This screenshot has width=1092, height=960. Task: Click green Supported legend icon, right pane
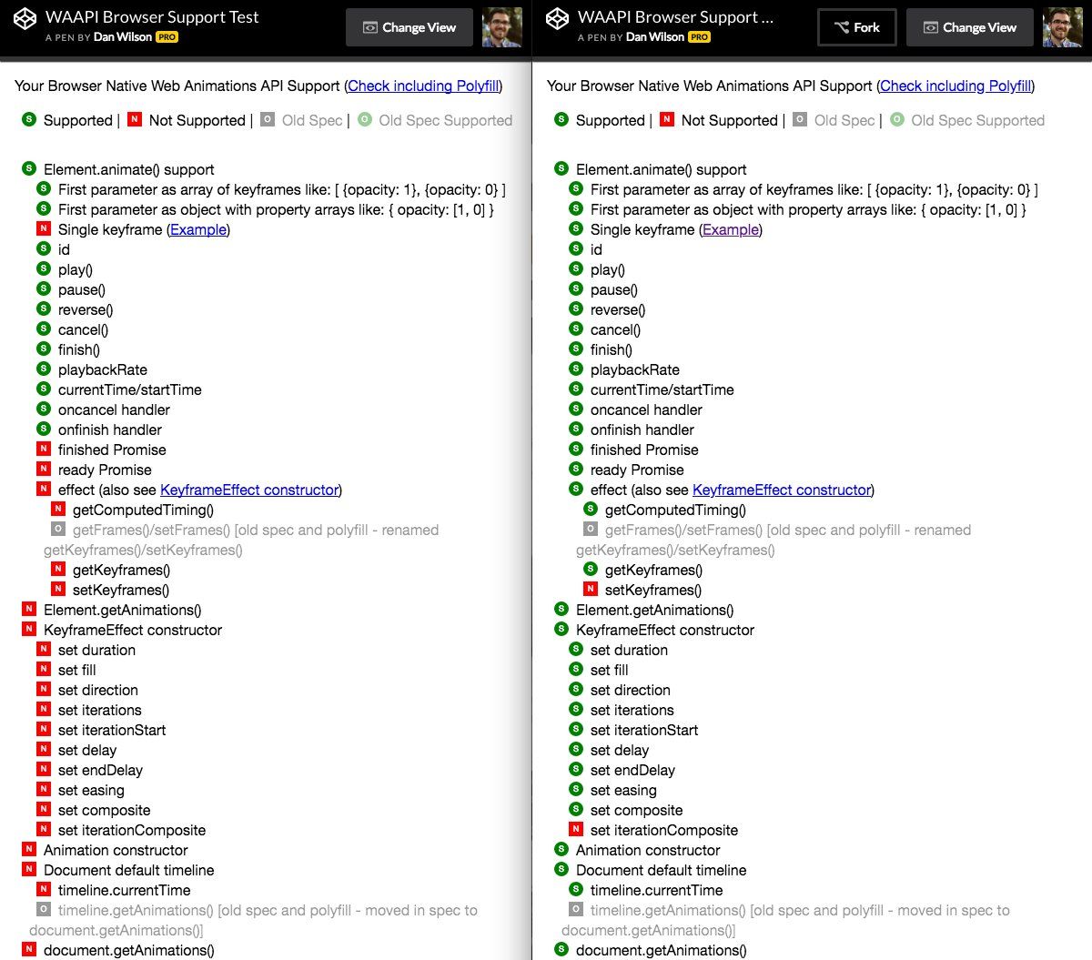click(561, 119)
